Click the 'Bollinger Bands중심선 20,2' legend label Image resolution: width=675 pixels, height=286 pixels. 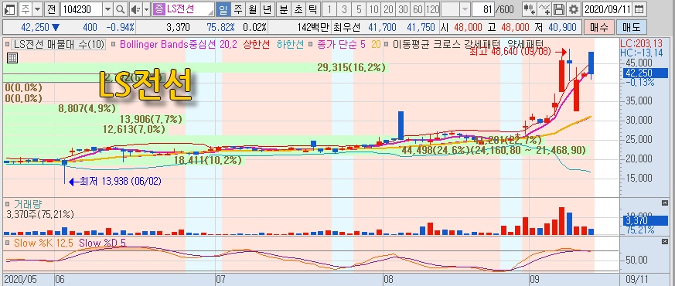[x=178, y=44]
